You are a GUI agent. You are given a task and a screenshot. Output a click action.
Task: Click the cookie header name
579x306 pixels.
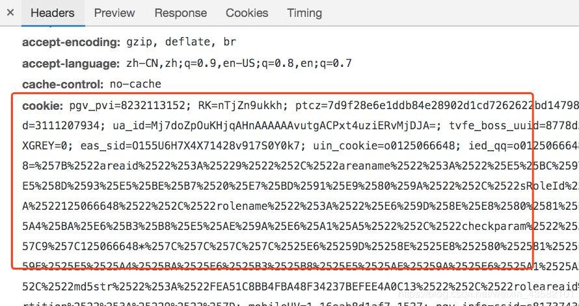click(x=43, y=105)
